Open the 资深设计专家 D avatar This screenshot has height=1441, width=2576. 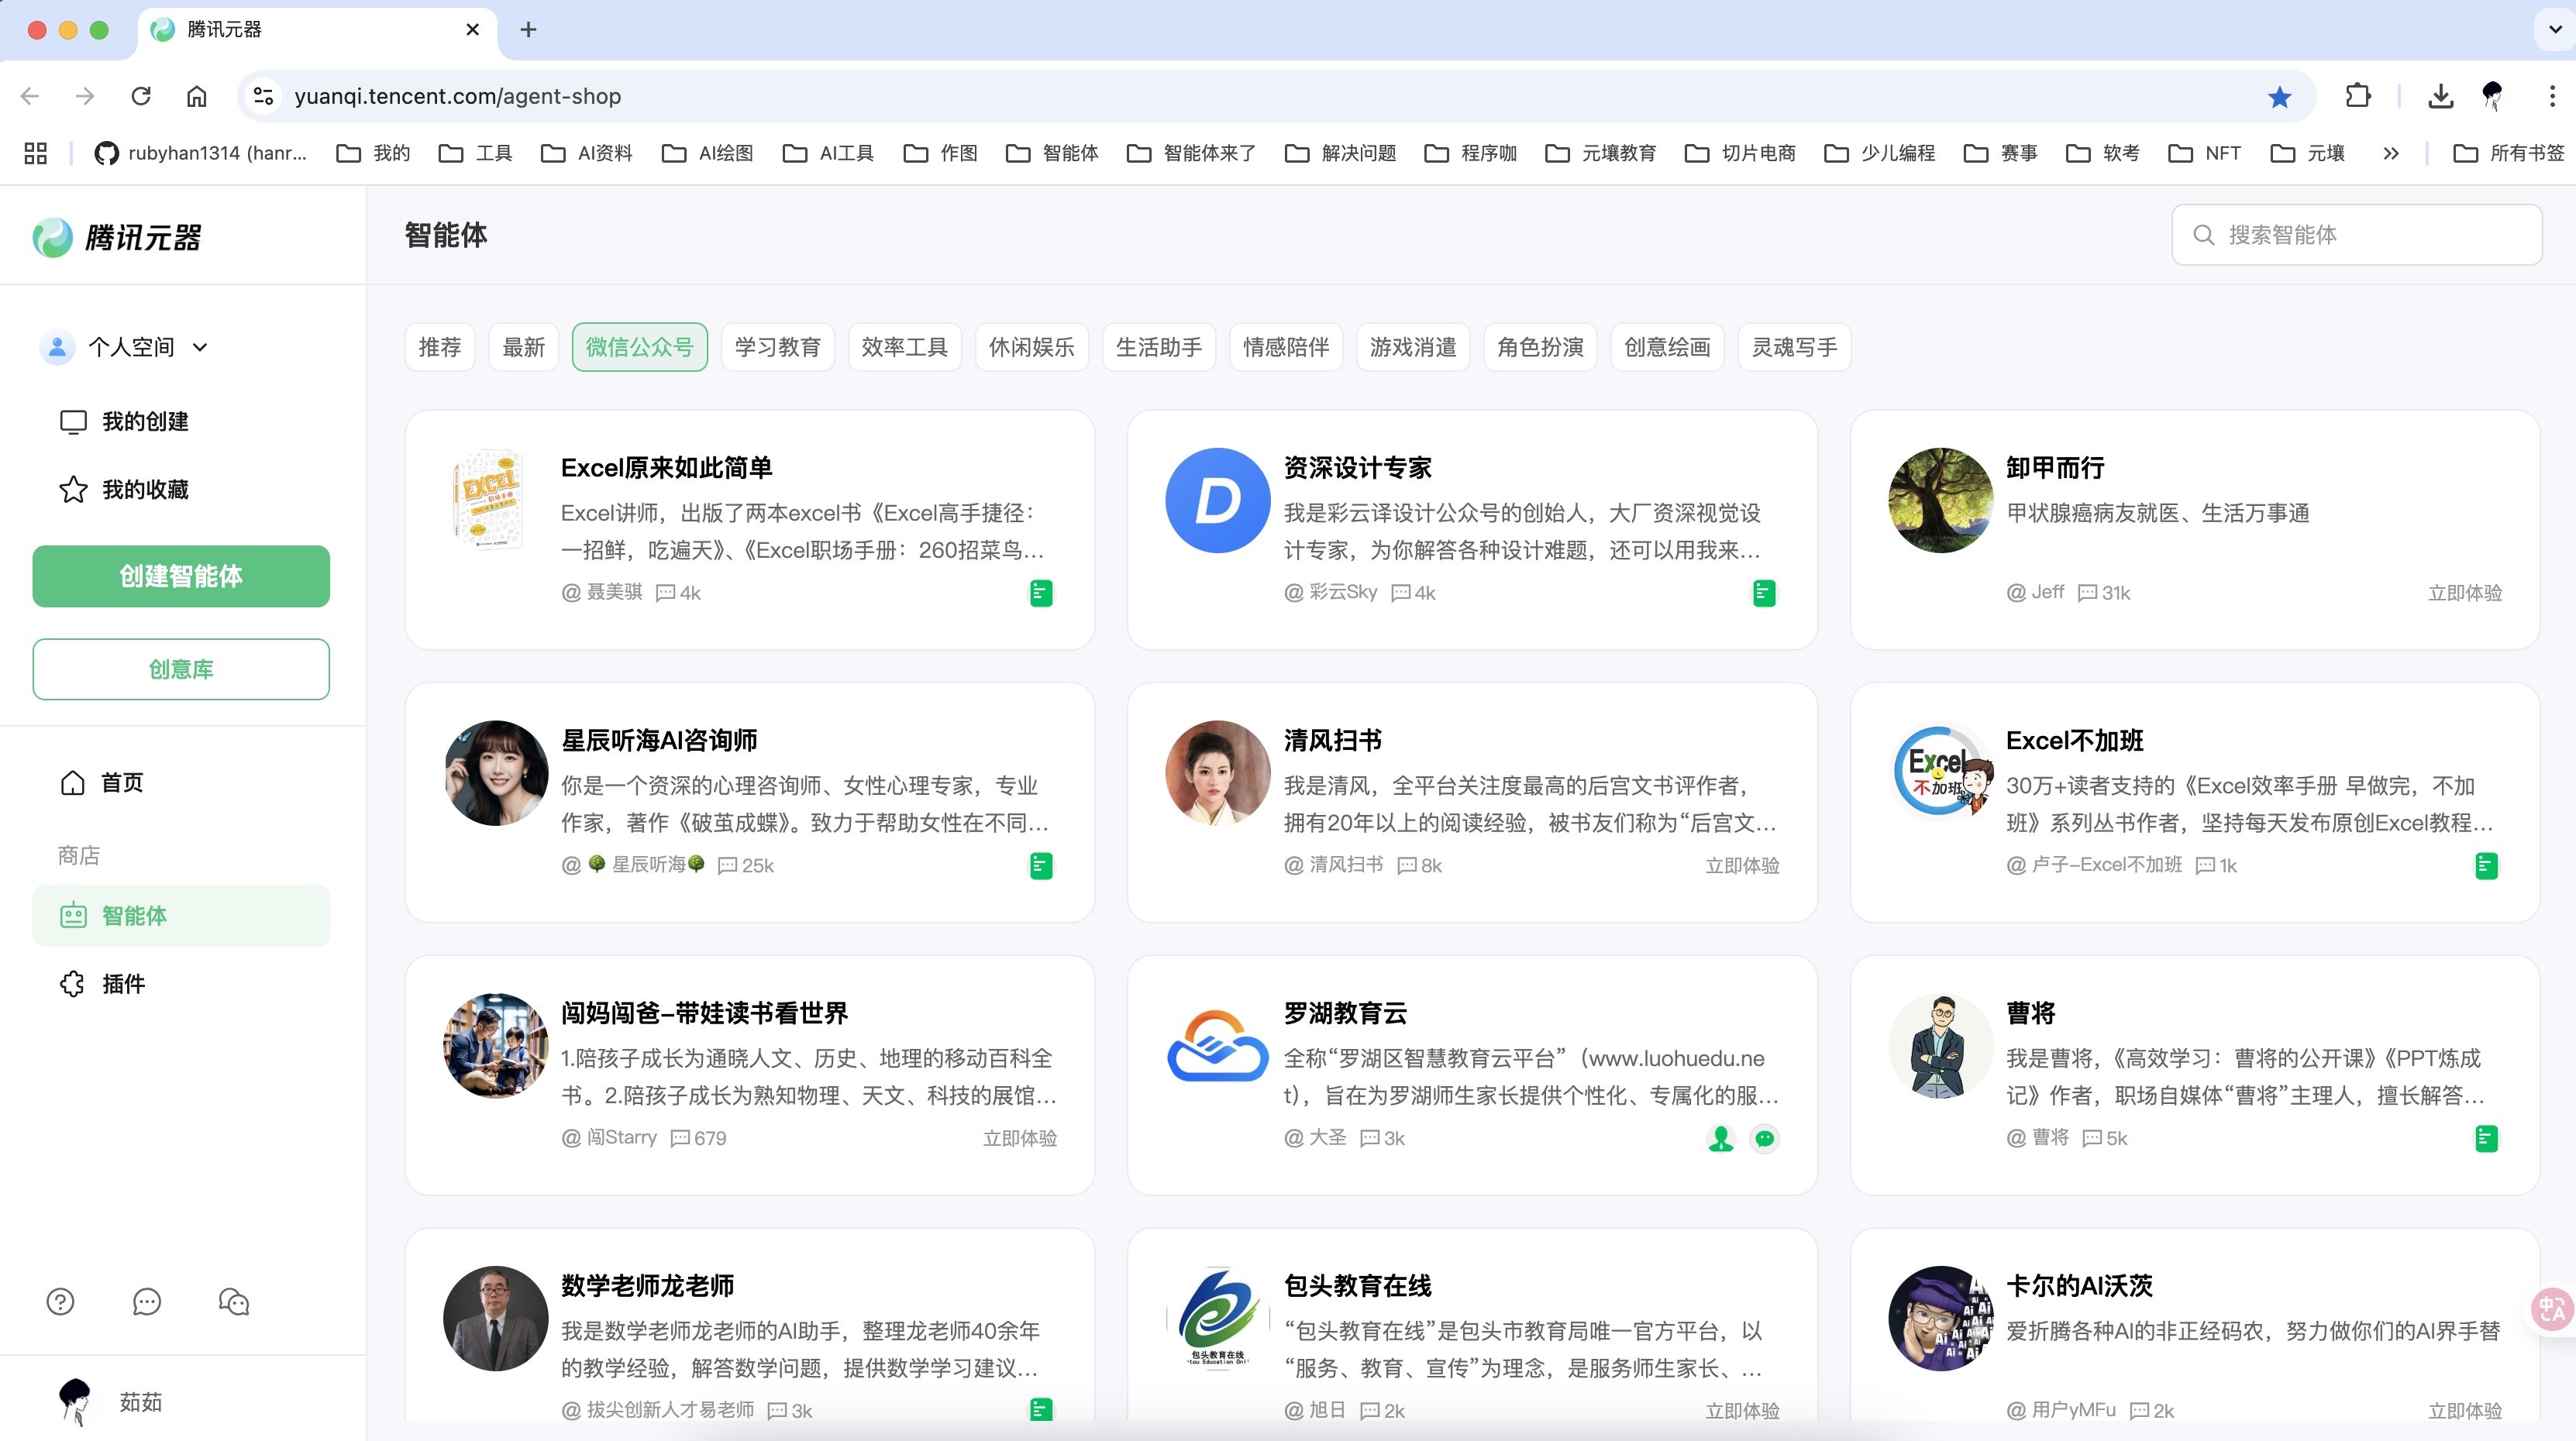(1218, 500)
